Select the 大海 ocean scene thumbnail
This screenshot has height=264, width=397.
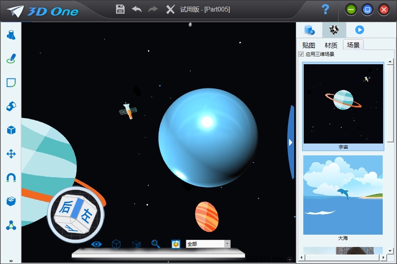(343, 195)
